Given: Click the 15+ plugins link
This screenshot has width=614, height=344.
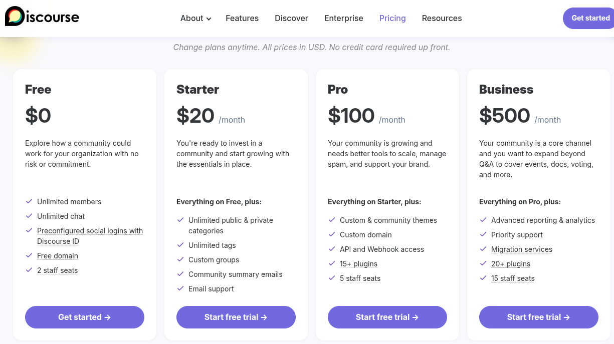Looking at the screenshot, I should point(358,264).
